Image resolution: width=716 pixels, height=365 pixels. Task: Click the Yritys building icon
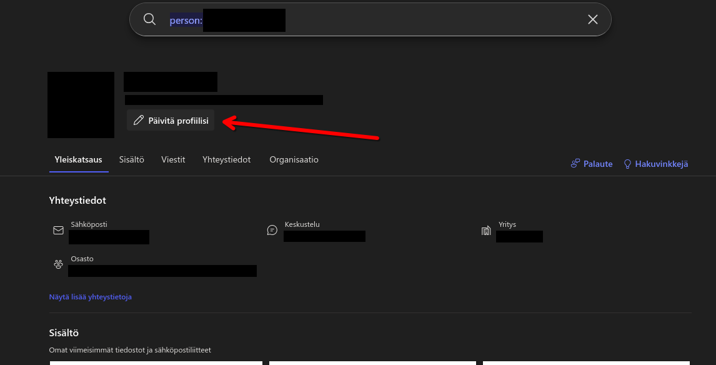click(x=486, y=231)
